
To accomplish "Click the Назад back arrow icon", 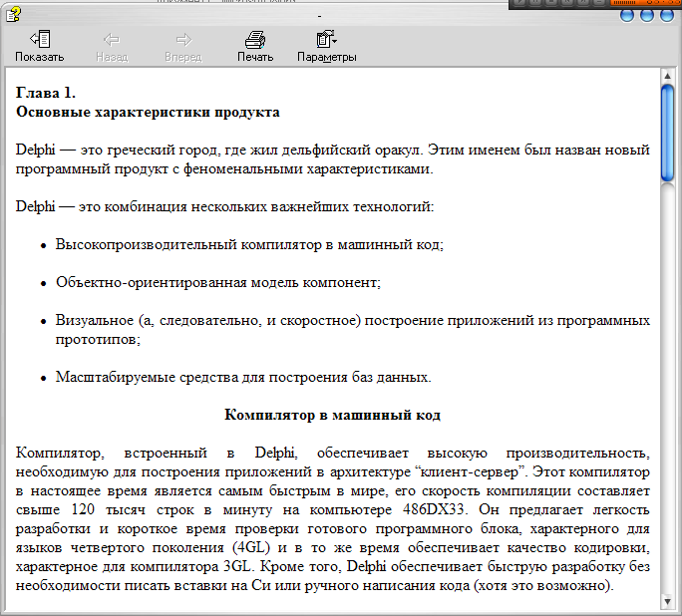I will 112,40.
